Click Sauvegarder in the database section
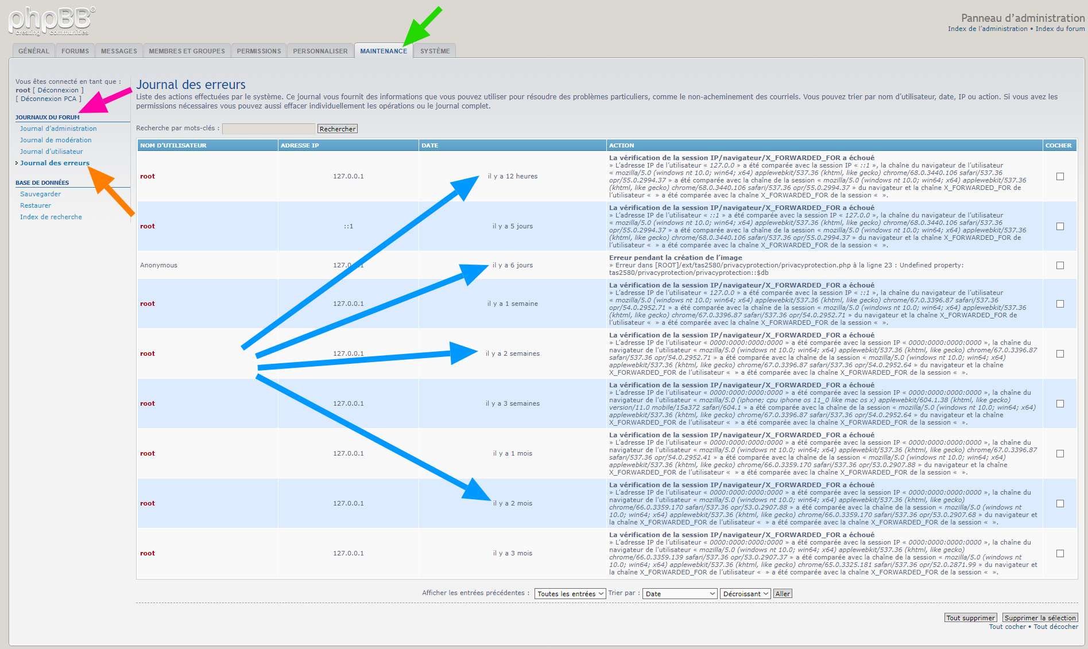 click(x=40, y=194)
